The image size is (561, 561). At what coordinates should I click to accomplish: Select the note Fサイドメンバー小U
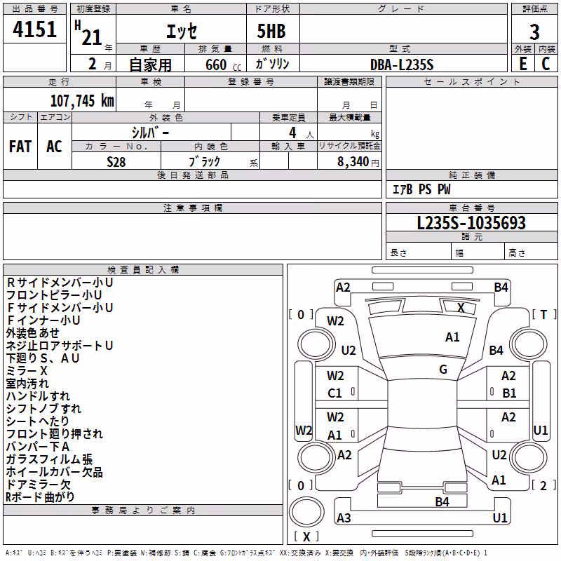60,308
